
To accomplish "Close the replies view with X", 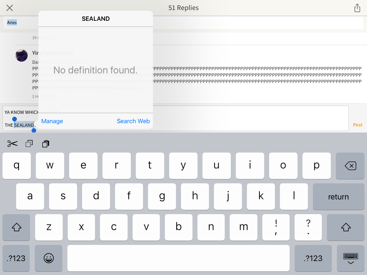I will tap(10, 8).
